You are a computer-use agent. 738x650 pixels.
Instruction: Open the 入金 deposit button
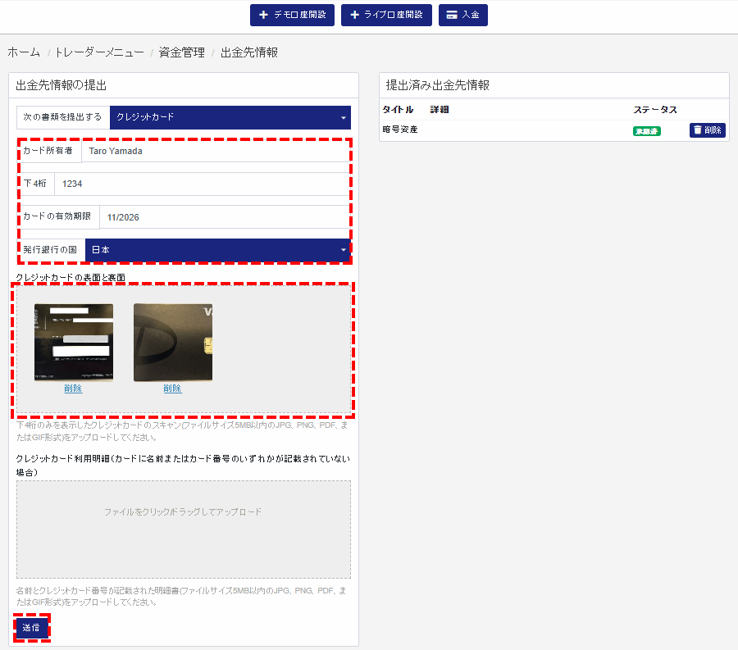click(x=462, y=15)
